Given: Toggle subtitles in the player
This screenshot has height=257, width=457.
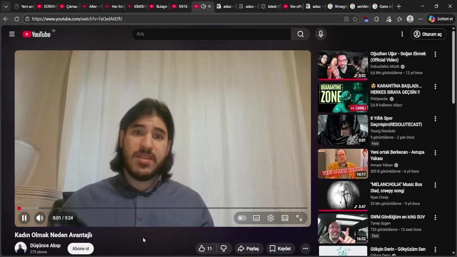Looking at the screenshot, I should (x=256, y=218).
